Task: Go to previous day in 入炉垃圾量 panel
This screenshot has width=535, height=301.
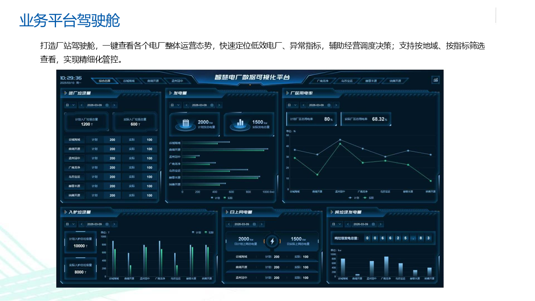Action: pos(82,224)
